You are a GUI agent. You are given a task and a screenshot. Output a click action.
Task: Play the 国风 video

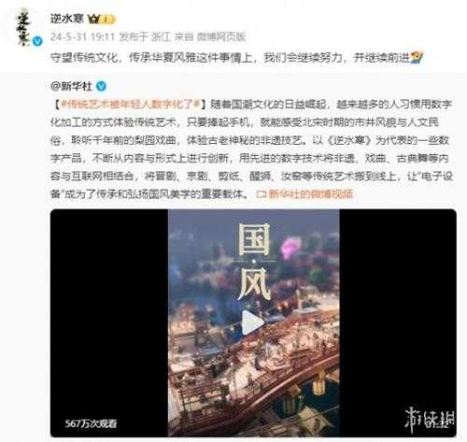(251, 323)
